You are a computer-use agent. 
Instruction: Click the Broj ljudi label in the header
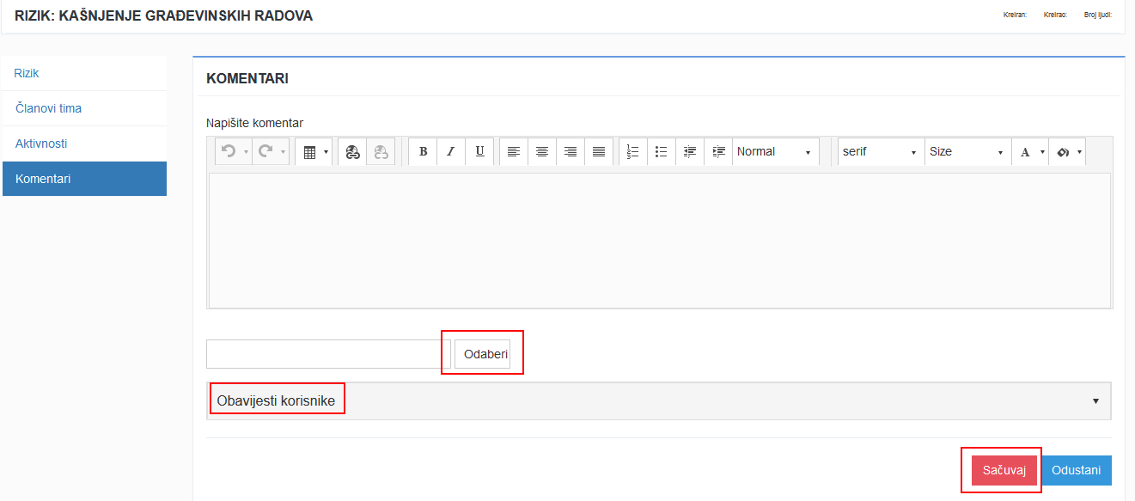tap(1098, 15)
